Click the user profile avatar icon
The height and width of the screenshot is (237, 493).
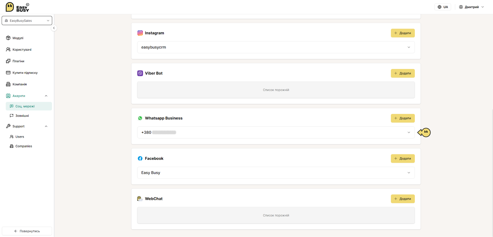461,7
